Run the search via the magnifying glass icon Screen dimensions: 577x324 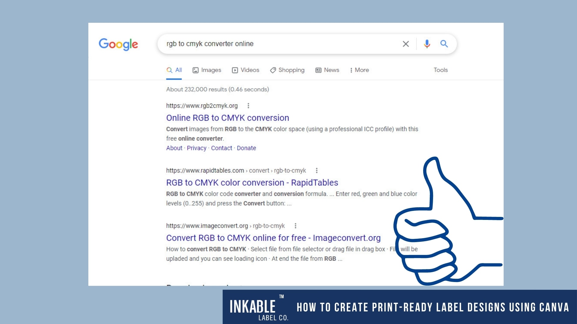[x=444, y=44]
